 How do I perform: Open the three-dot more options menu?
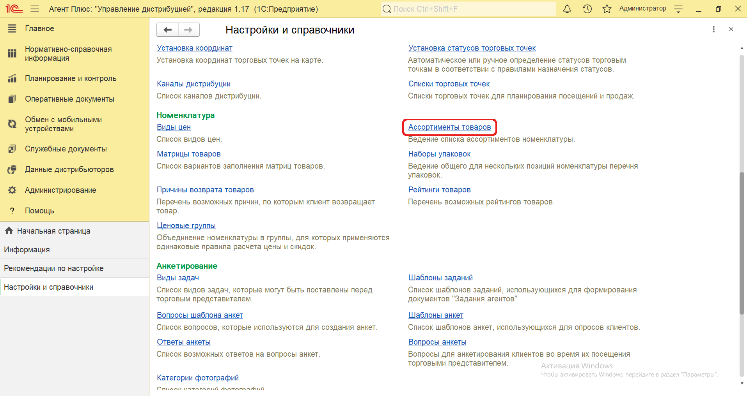point(713,29)
